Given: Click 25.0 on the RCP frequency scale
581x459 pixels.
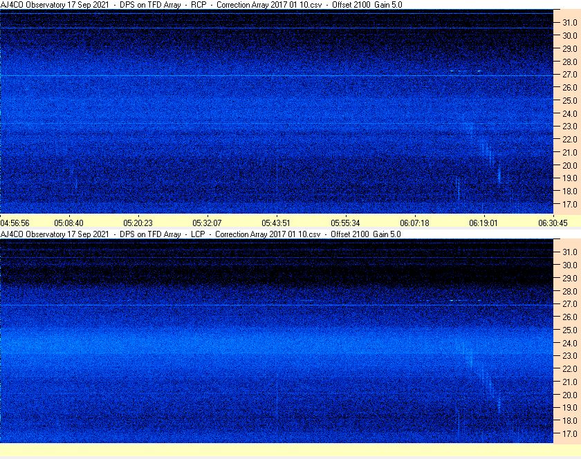Looking at the screenshot, I should pos(570,100).
